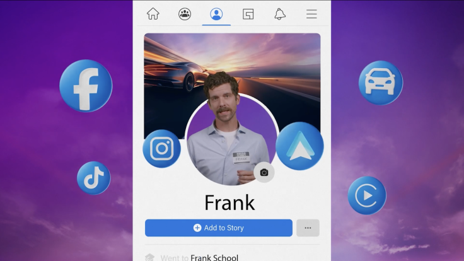
Task: Click the TikTok logo bubble
Action: (x=93, y=178)
